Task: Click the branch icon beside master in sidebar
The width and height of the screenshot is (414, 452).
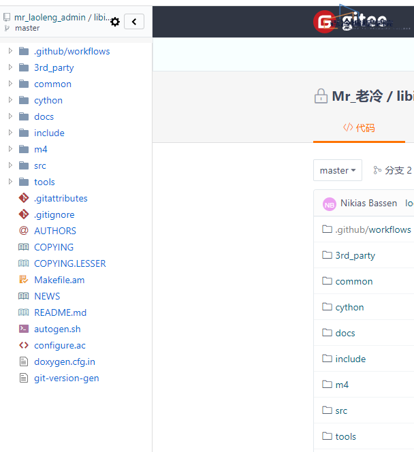Action: (x=7, y=29)
